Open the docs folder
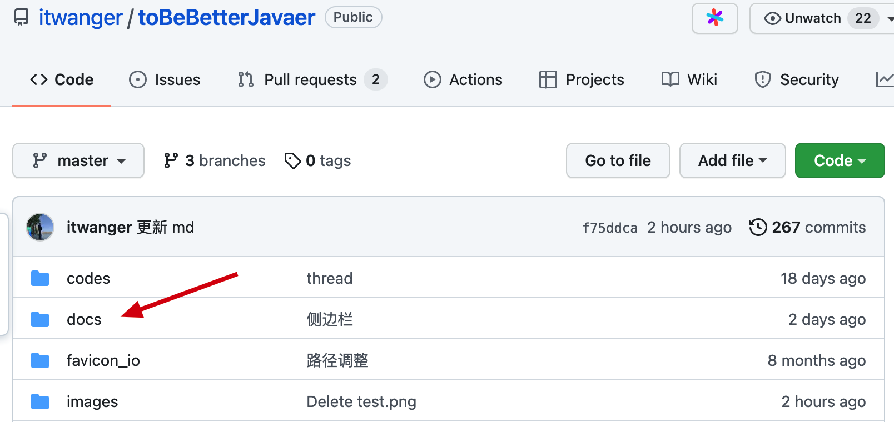This screenshot has width=894, height=422. click(x=84, y=319)
